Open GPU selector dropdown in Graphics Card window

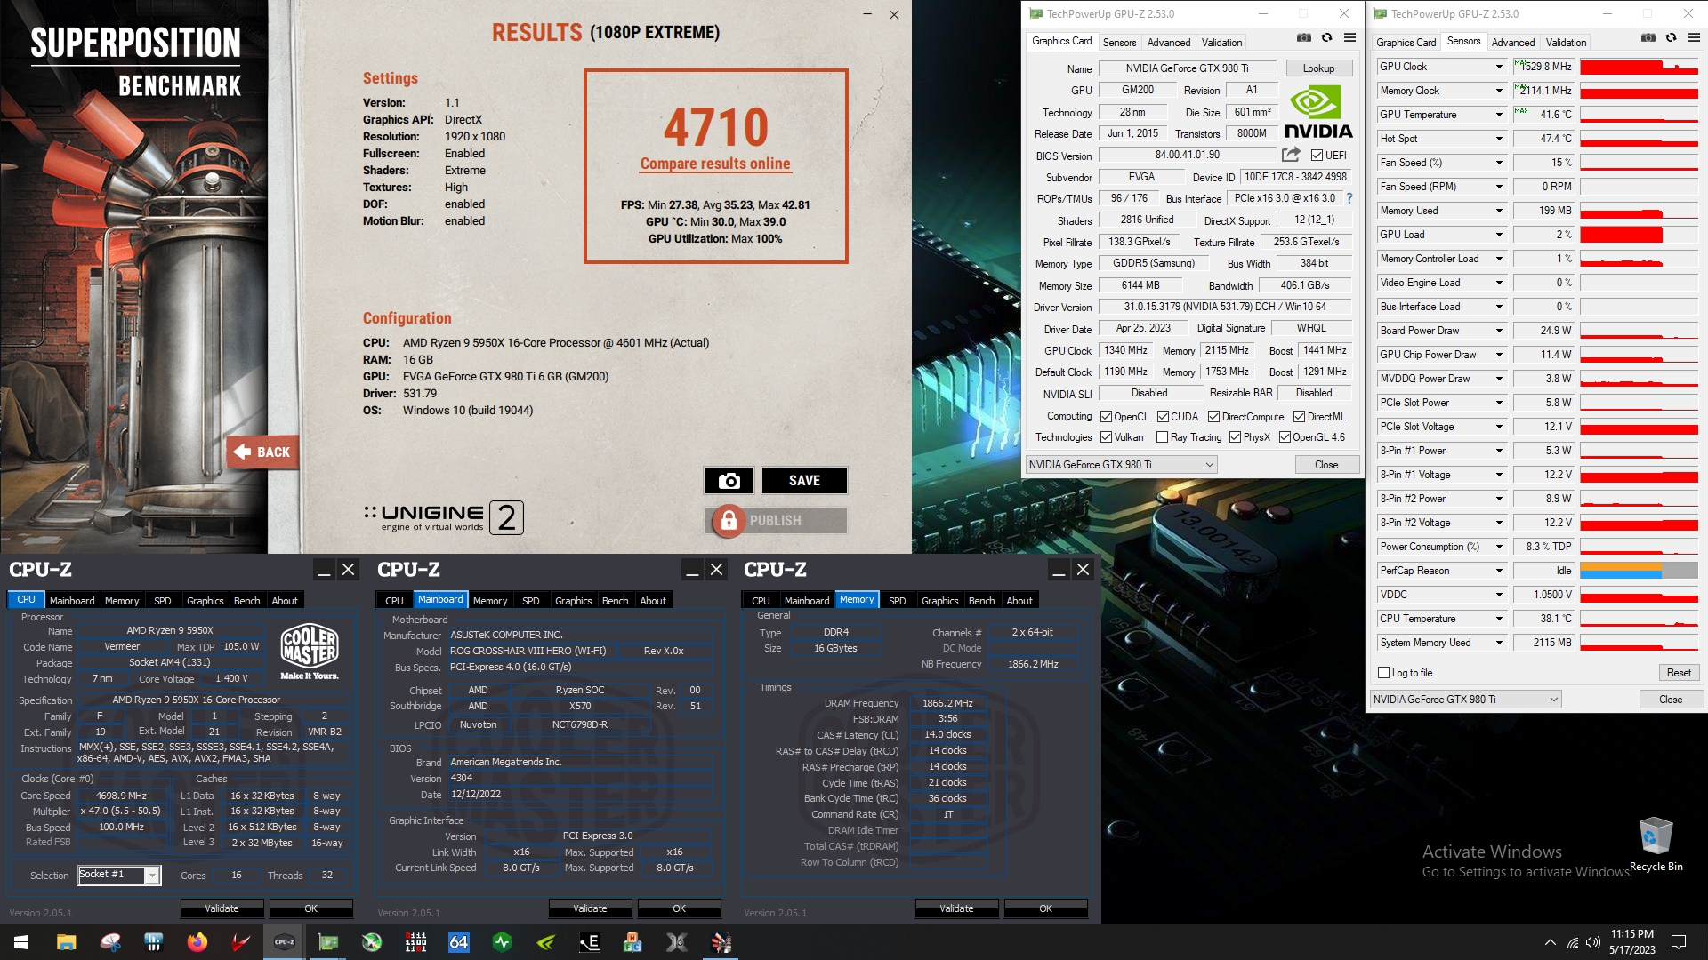click(1122, 465)
